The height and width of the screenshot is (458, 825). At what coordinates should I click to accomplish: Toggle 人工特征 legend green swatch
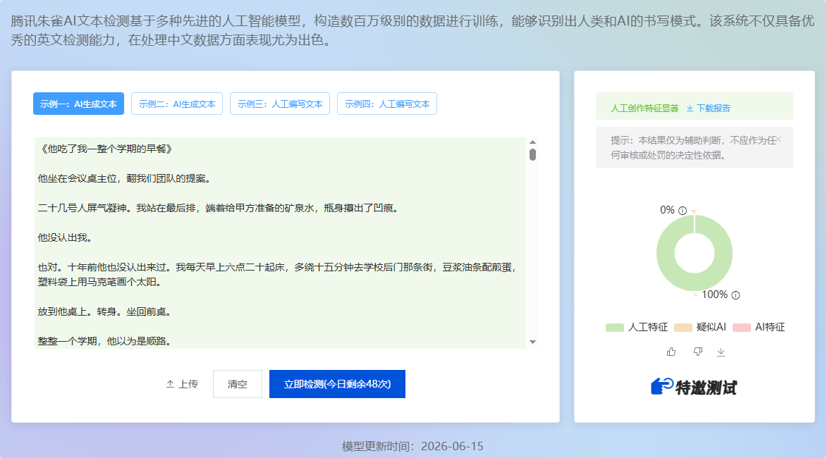tap(615, 328)
